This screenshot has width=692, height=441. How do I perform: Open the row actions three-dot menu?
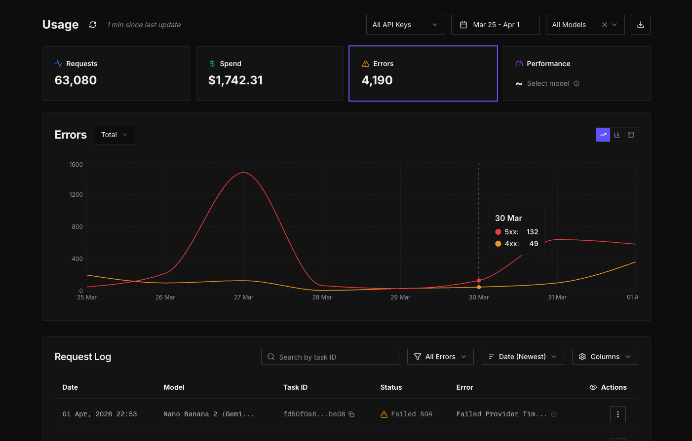click(x=617, y=414)
